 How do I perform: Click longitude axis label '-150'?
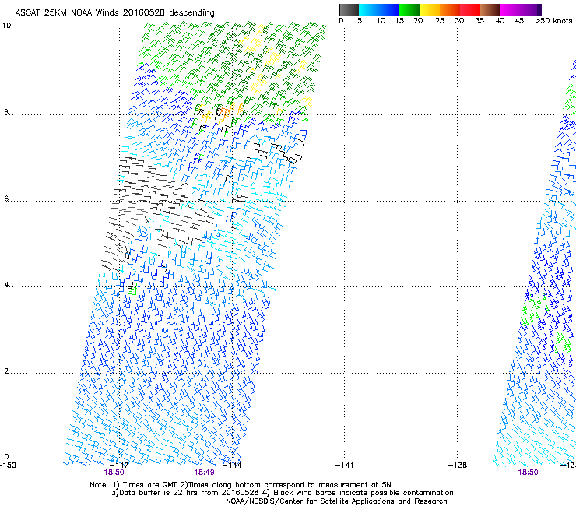tap(8, 466)
